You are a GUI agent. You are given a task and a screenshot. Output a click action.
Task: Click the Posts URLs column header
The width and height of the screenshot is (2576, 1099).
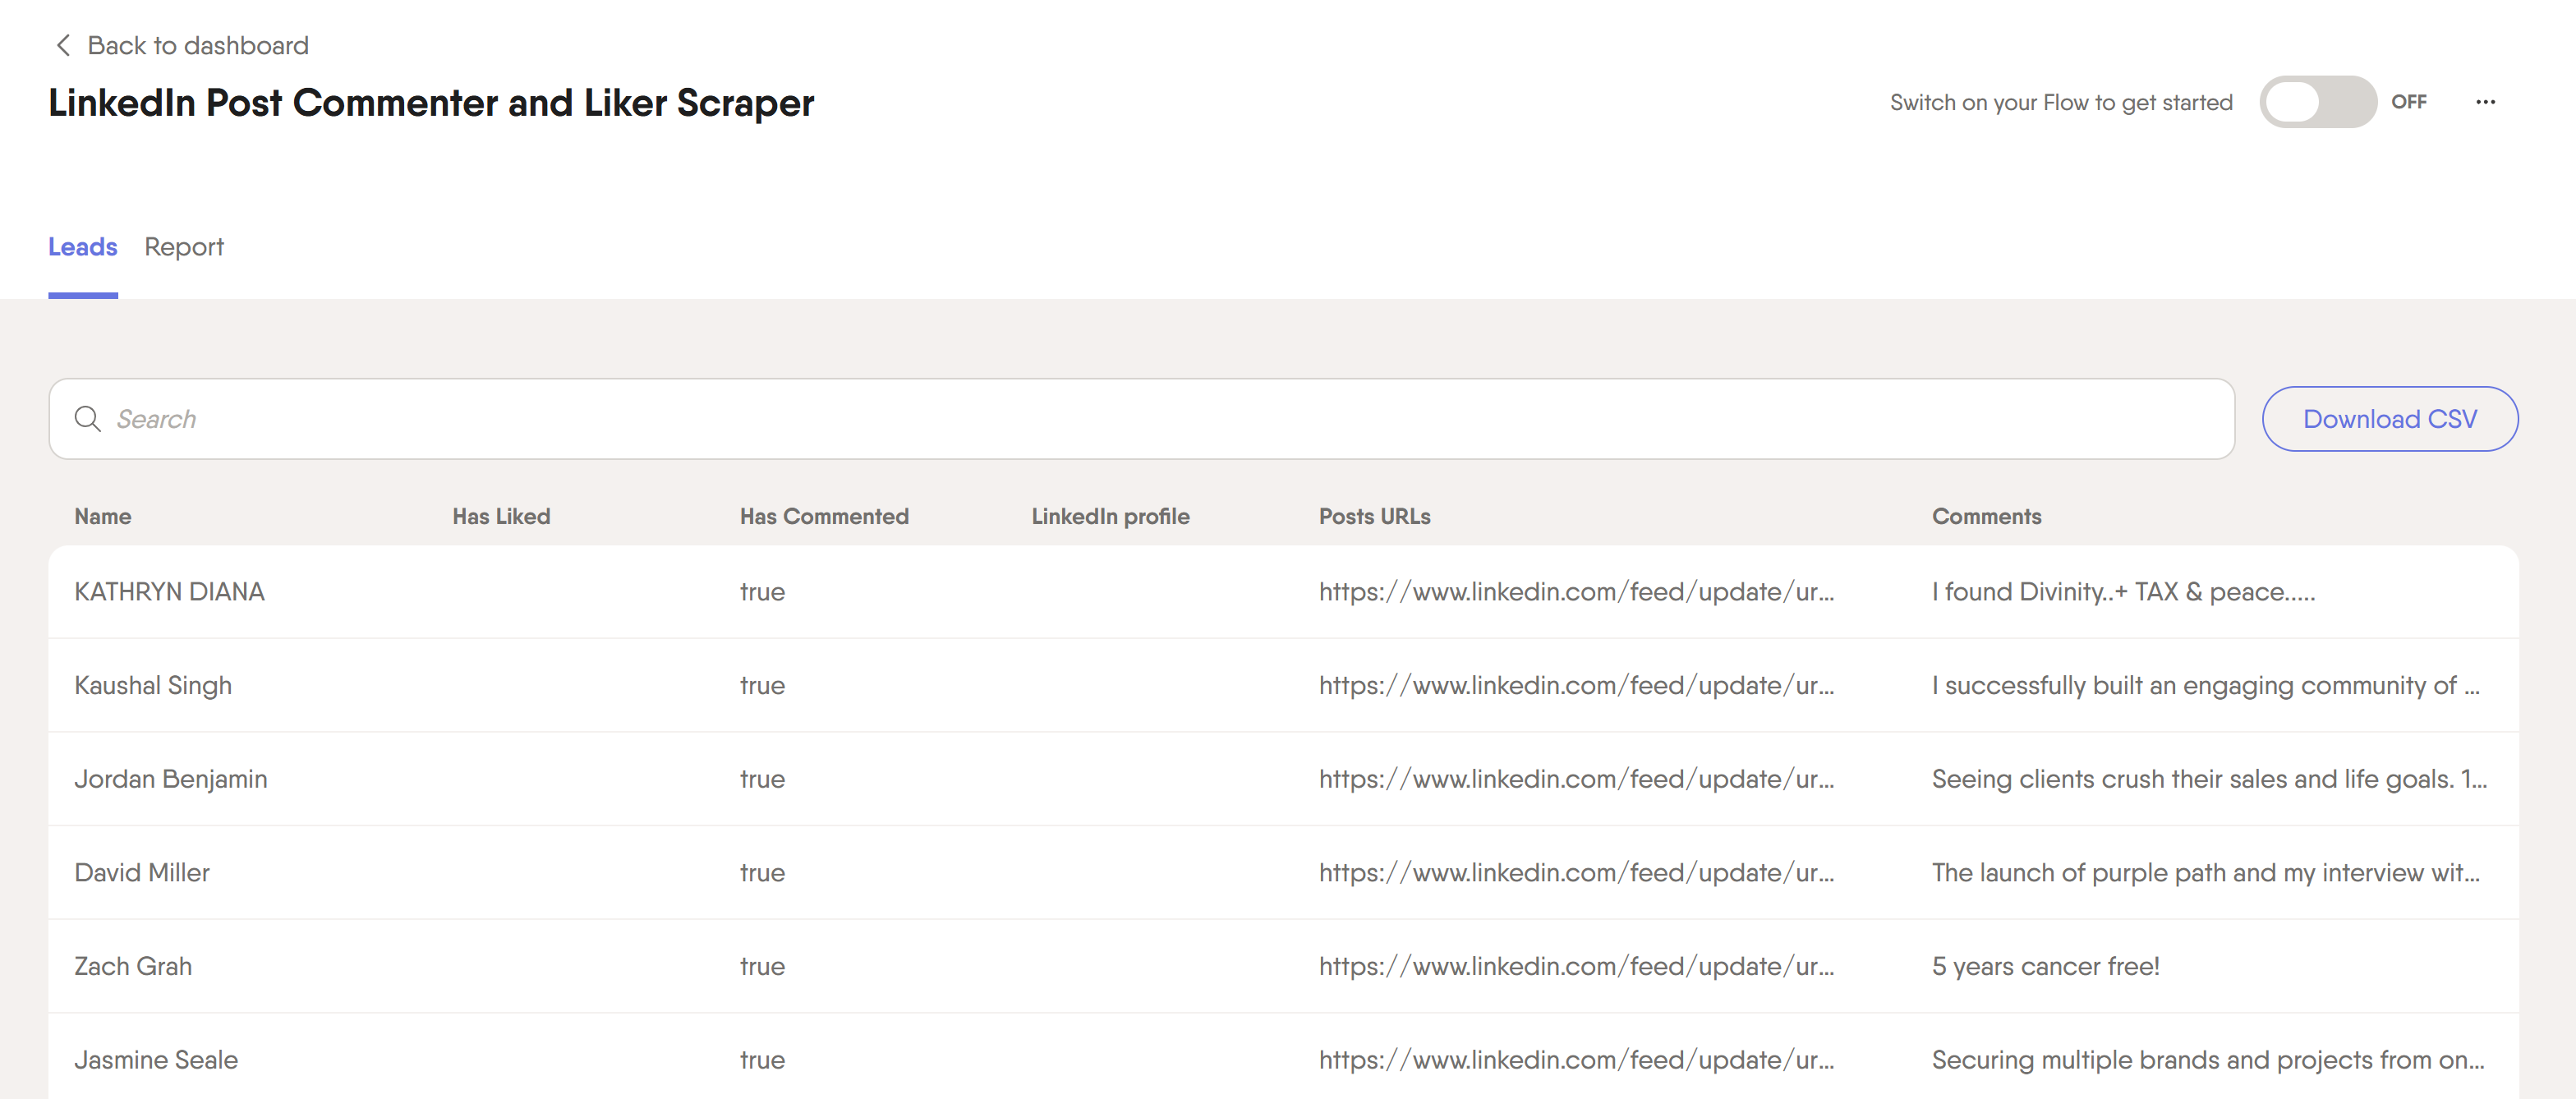(x=1374, y=516)
